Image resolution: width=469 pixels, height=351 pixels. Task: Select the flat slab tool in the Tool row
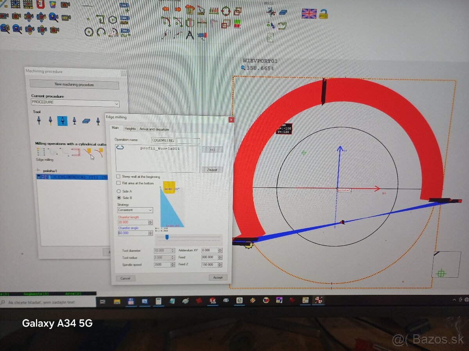(86, 121)
